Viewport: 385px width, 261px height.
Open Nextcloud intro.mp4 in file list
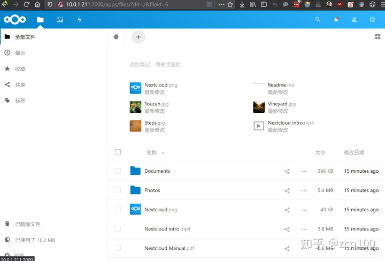click(x=167, y=229)
